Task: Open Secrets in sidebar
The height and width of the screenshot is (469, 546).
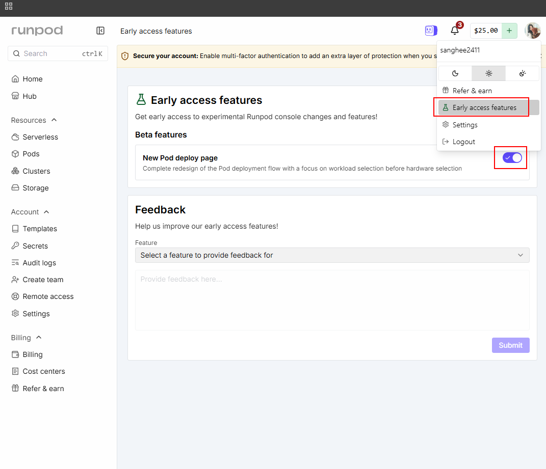Action: point(30,246)
